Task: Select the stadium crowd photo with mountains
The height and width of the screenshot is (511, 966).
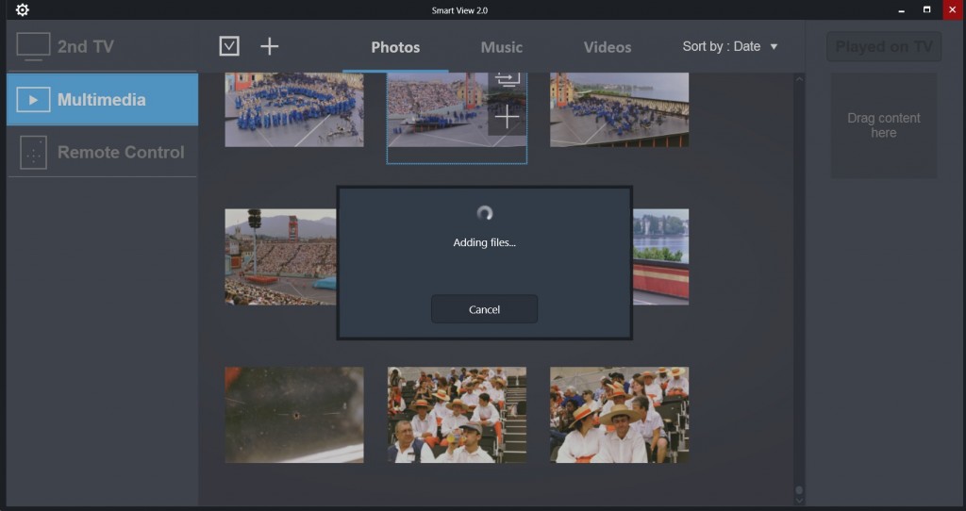Action: 280,256
